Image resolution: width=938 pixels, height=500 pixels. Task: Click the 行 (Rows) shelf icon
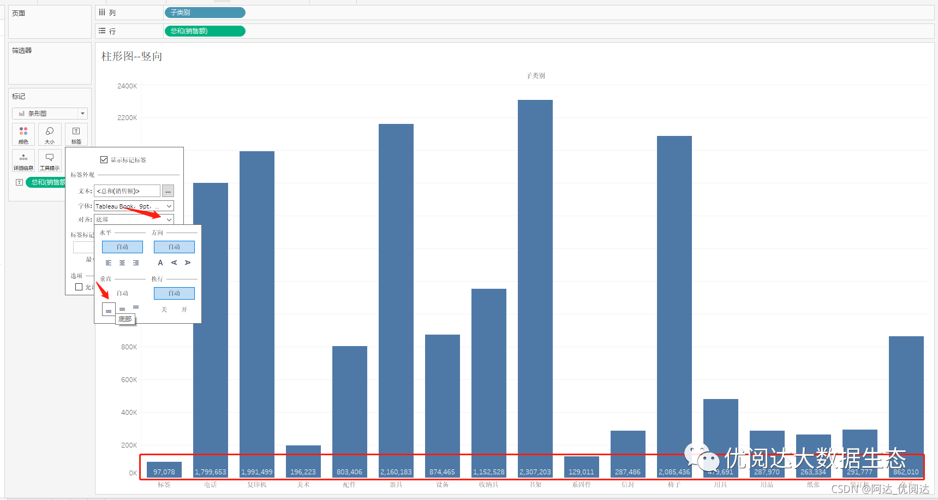coord(102,31)
